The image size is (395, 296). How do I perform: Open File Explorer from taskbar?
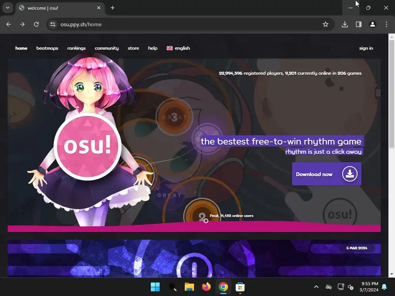189,287
